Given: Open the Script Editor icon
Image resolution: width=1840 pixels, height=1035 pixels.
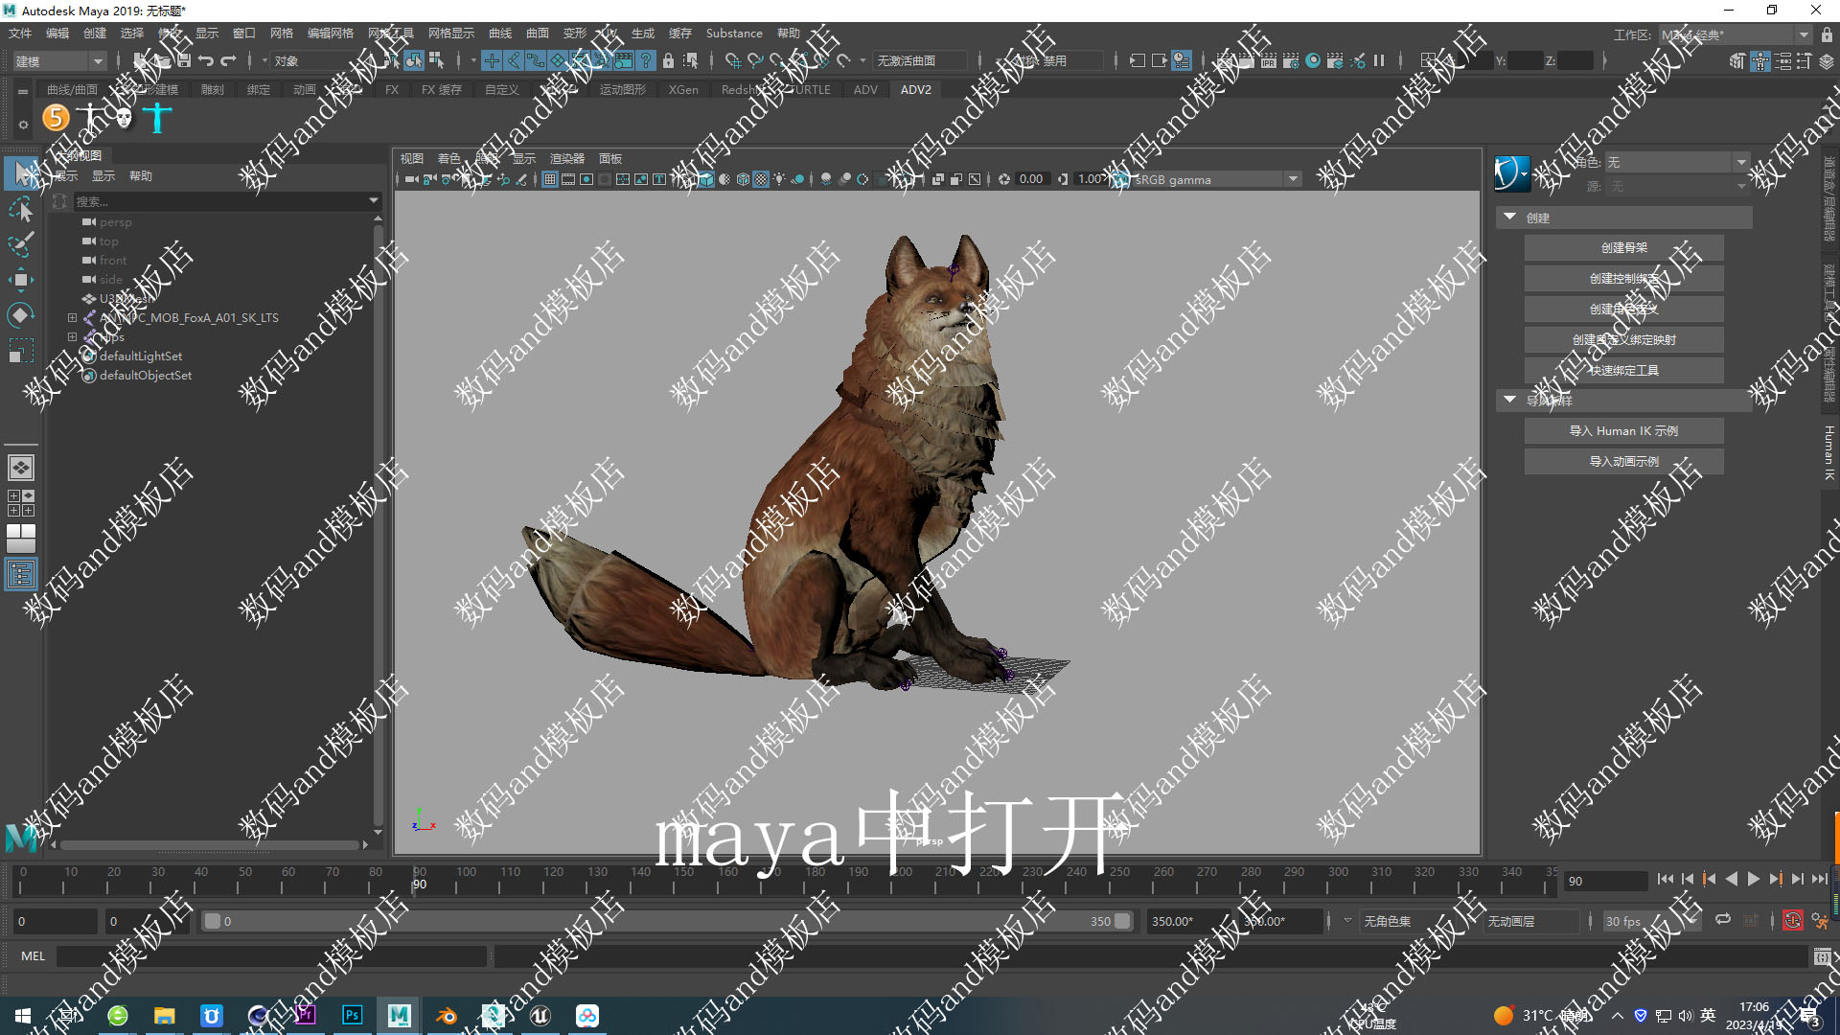Looking at the screenshot, I should pos(1822,956).
